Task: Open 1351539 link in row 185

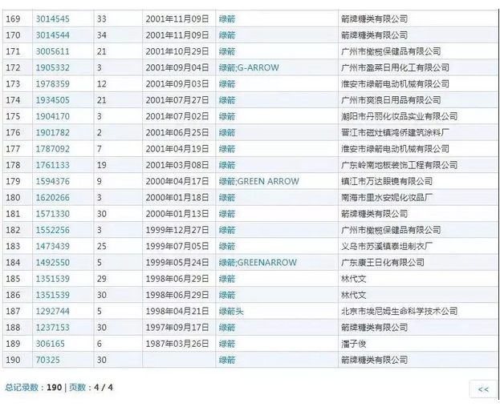Action: coord(53,279)
